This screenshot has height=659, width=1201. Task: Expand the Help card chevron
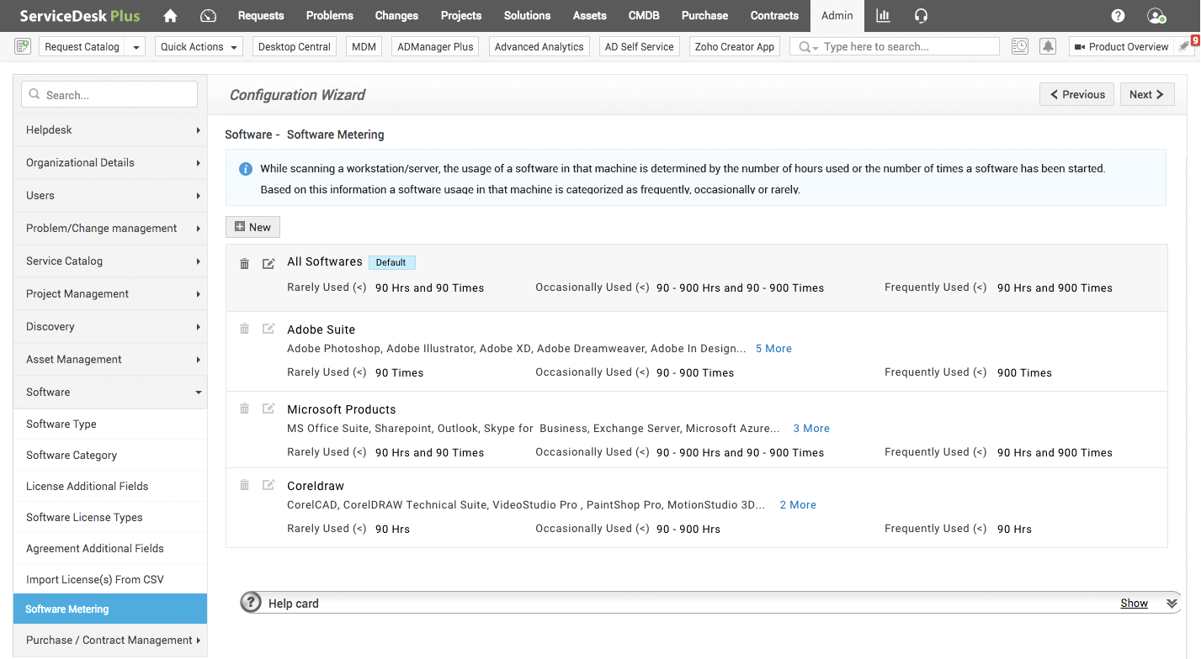pyautogui.click(x=1172, y=604)
